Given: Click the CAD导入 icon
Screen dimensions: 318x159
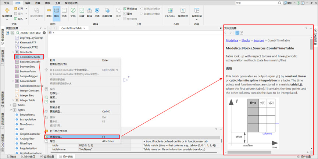Looking at the screenshot, I should 170,10.
